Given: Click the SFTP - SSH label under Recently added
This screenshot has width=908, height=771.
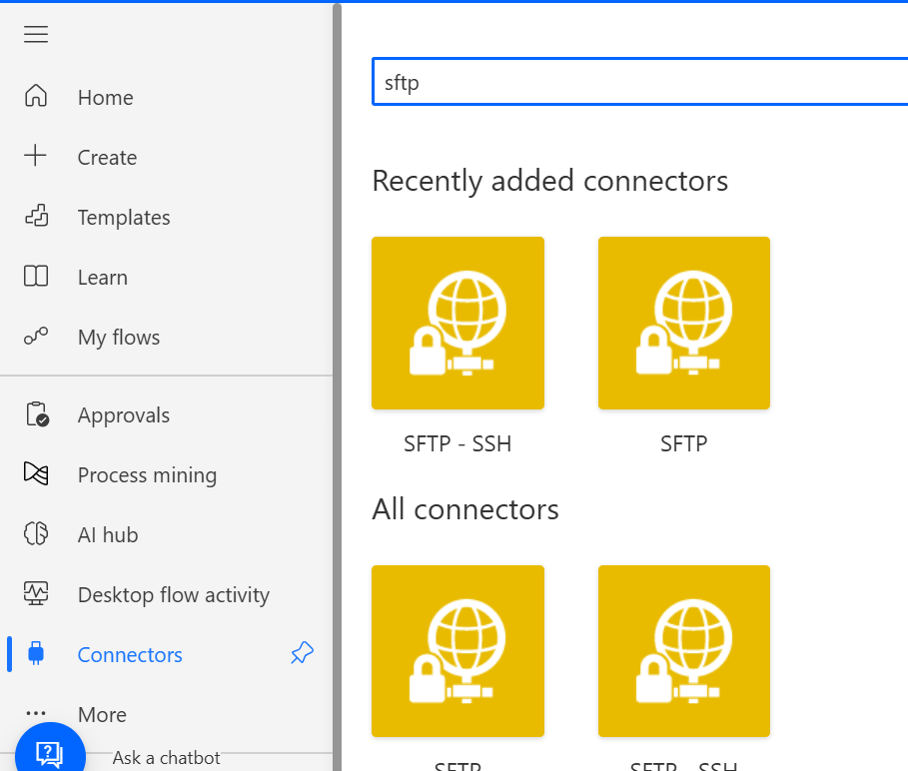Looking at the screenshot, I should [457, 444].
